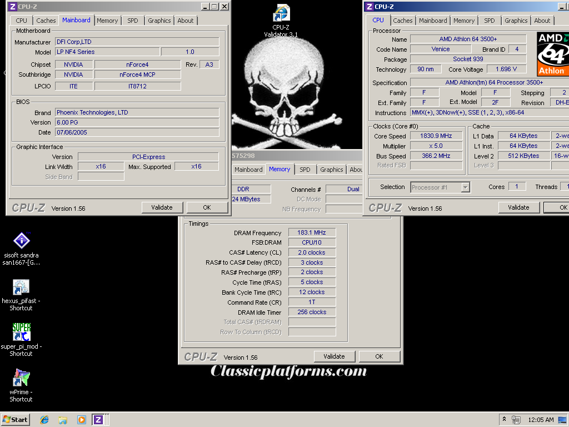Open About tab in Mainboard window
The height and width of the screenshot is (427, 569).
186,21
